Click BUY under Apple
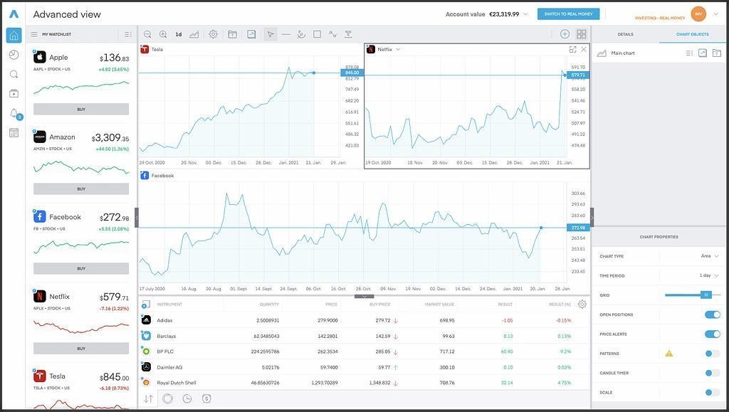This screenshot has width=729, height=412. tap(81, 109)
